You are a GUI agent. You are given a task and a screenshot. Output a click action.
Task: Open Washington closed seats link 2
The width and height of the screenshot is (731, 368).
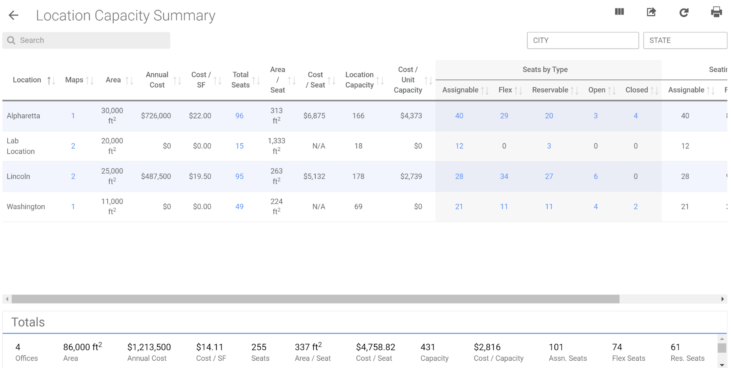tap(636, 207)
